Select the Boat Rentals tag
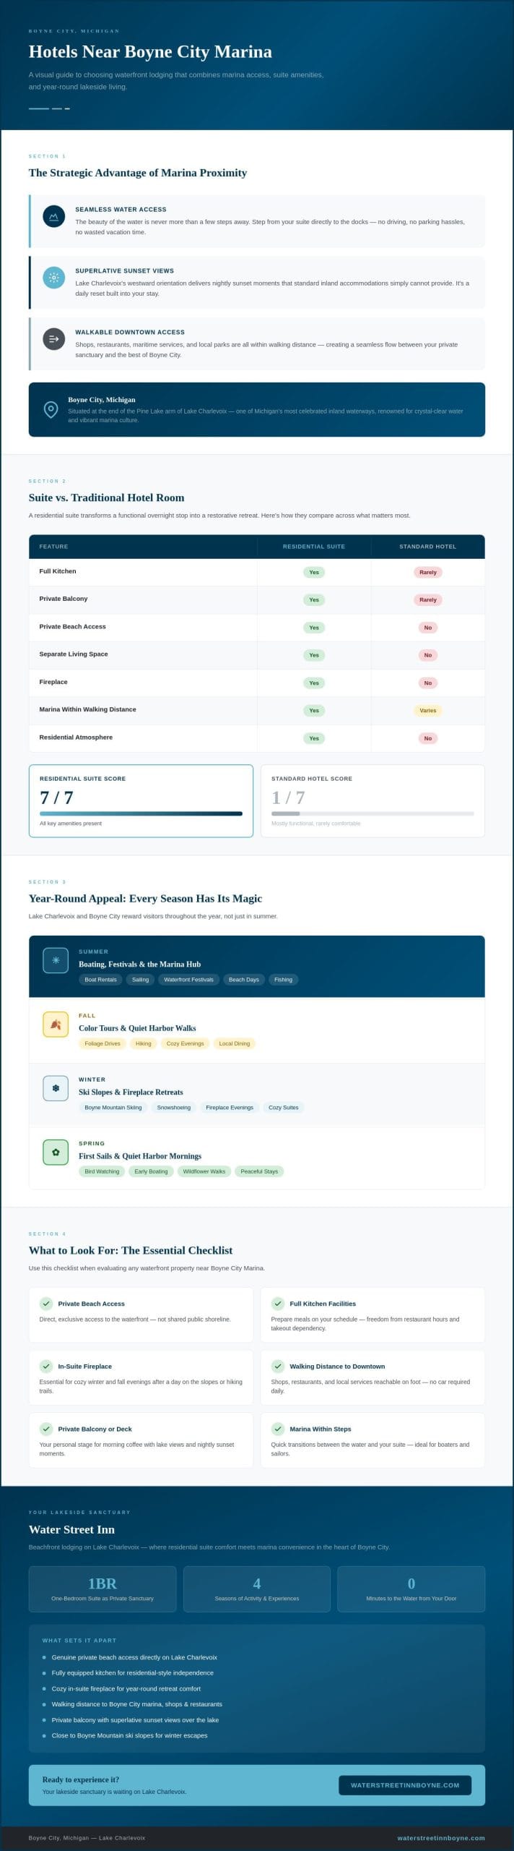The image size is (514, 1851). point(100,980)
